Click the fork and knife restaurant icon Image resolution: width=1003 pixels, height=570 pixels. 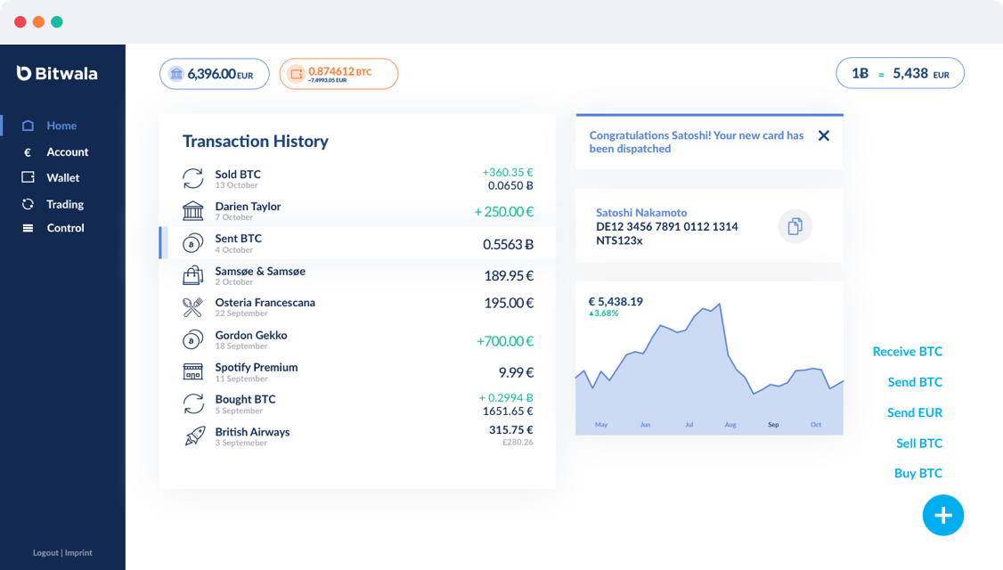click(x=192, y=307)
